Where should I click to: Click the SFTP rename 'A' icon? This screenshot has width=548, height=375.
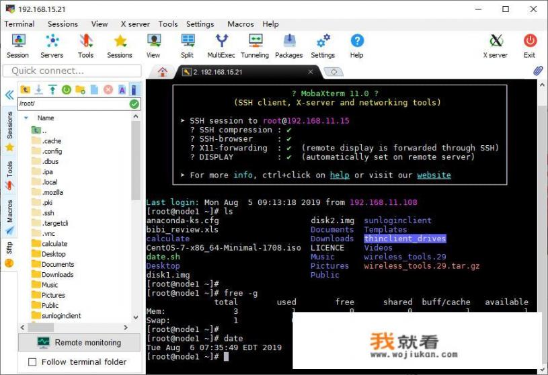[122, 90]
